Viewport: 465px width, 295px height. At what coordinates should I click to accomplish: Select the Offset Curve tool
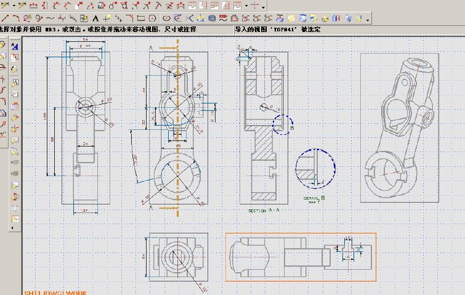[234, 18]
